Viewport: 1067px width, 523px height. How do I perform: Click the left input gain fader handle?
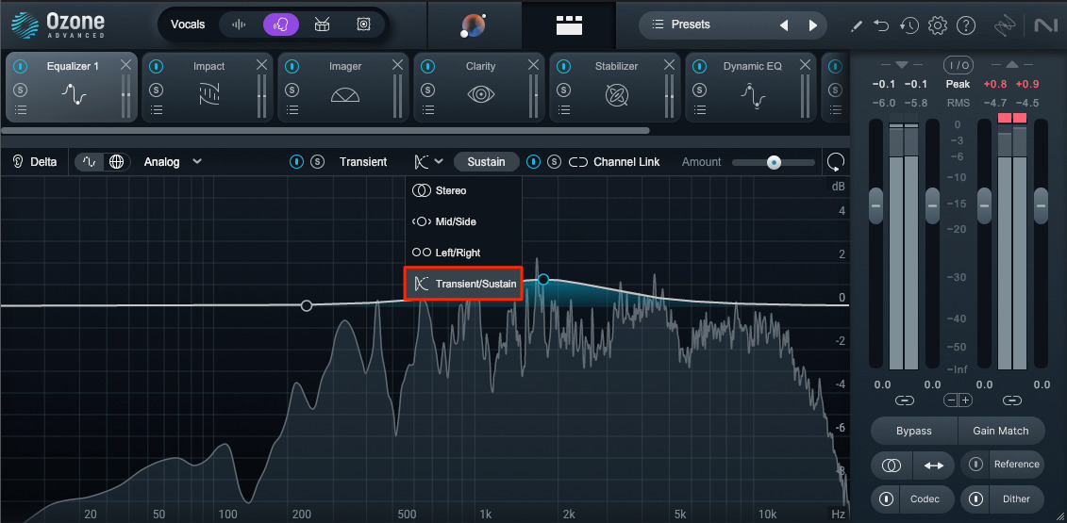pos(875,205)
